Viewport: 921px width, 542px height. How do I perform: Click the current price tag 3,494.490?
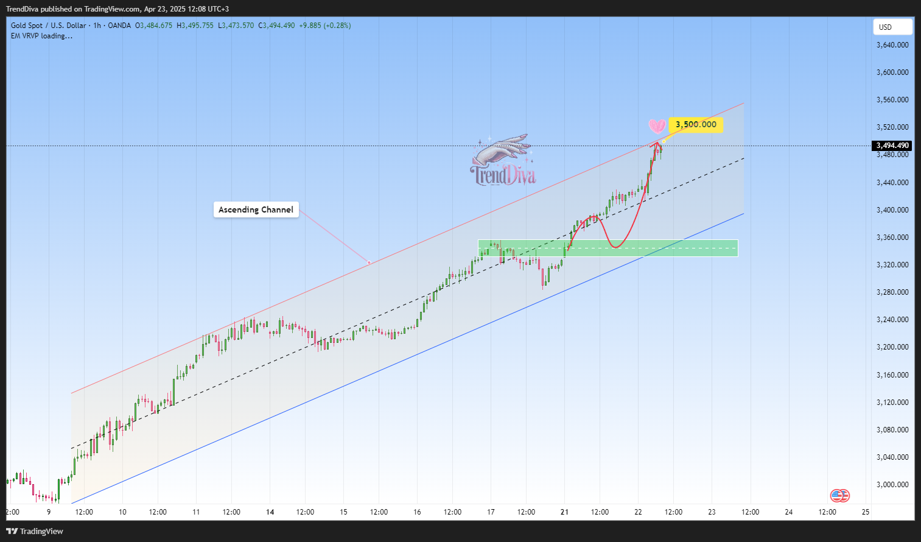click(893, 146)
